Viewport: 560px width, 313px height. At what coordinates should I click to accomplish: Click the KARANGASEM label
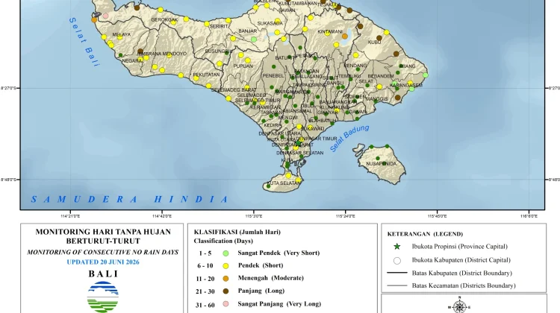tap(406, 86)
